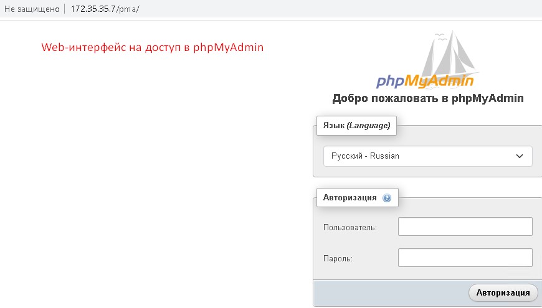Click the chevron arrow of the language selector
This screenshot has width=542, height=308.
pos(520,156)
